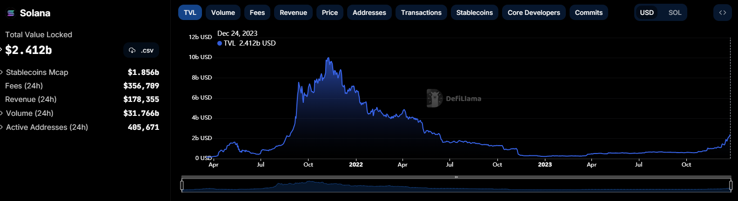
Task: Switch denomination to USD
Action: (x=647, y=13)
